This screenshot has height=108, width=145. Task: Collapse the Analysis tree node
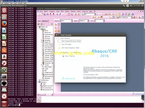tap(38, 82)
